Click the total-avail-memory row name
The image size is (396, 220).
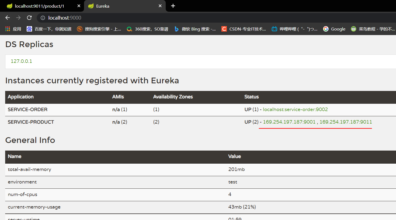tap(29, 169)
